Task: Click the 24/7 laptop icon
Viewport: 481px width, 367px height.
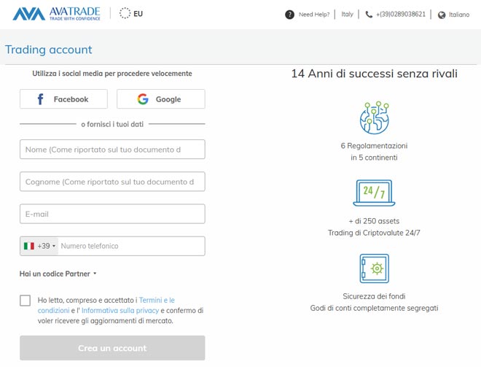Action: click(x=374, y=193)
